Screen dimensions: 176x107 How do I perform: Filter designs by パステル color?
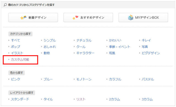pyautogui.click(x=148, y=79)
